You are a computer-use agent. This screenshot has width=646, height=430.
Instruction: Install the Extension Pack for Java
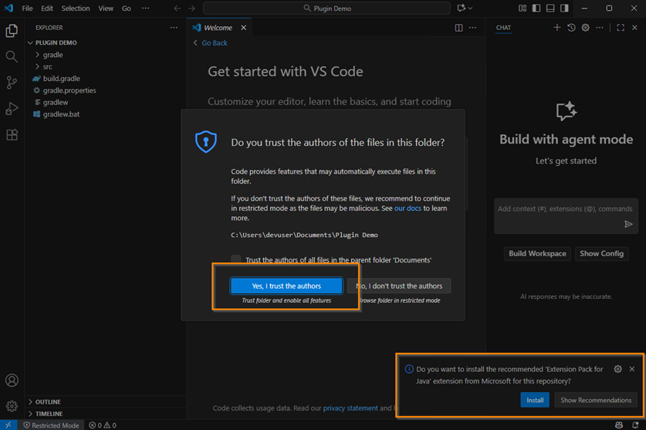tap(535, 400)
